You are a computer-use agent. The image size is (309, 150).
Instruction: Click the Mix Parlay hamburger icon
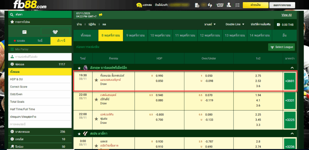point(12,49)
